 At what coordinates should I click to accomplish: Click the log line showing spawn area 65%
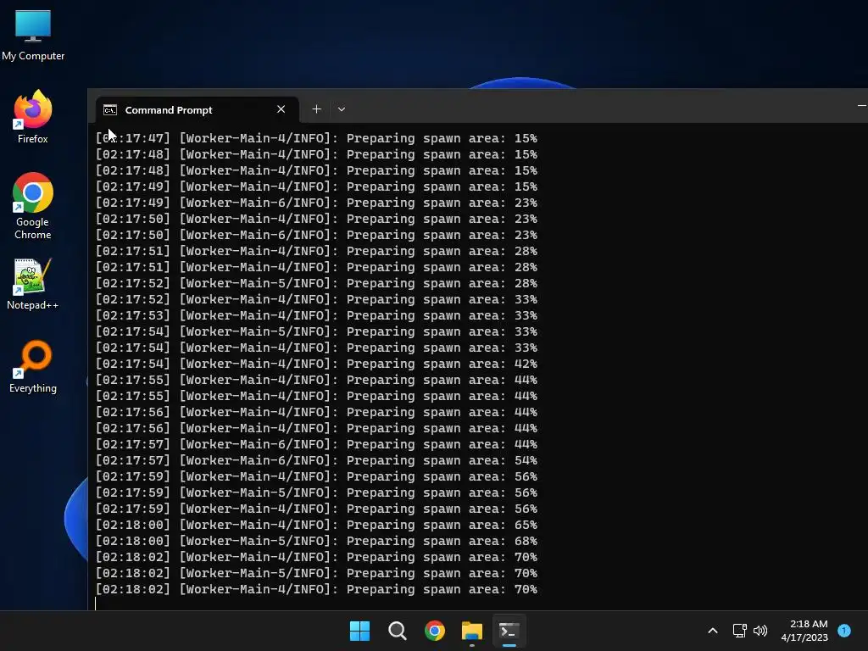click(316, 525)
